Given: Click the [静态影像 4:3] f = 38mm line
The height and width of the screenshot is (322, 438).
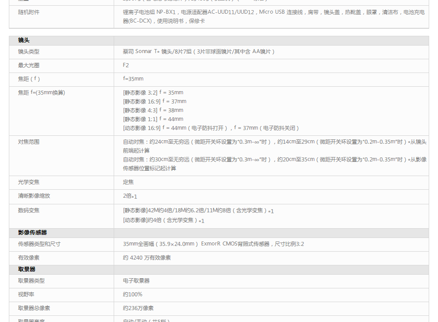Looking at the screenshot, I should point(153,110).
